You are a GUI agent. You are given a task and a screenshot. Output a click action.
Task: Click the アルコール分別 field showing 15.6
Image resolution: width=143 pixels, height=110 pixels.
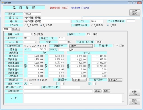pos(99,42)
